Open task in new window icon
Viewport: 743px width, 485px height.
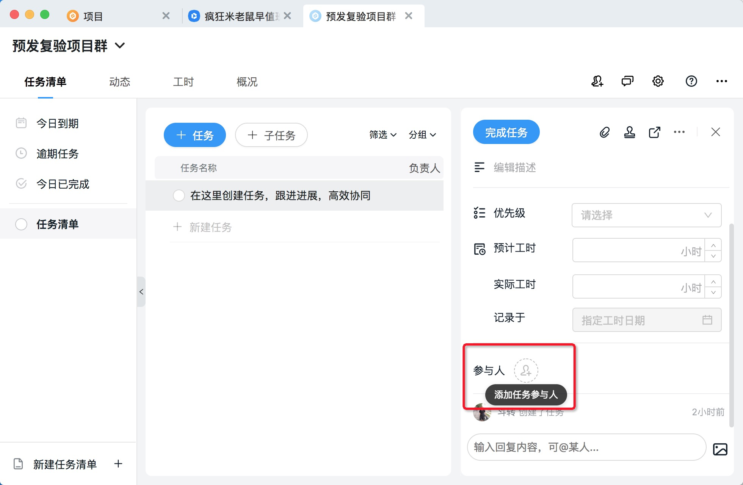(654, 132)
